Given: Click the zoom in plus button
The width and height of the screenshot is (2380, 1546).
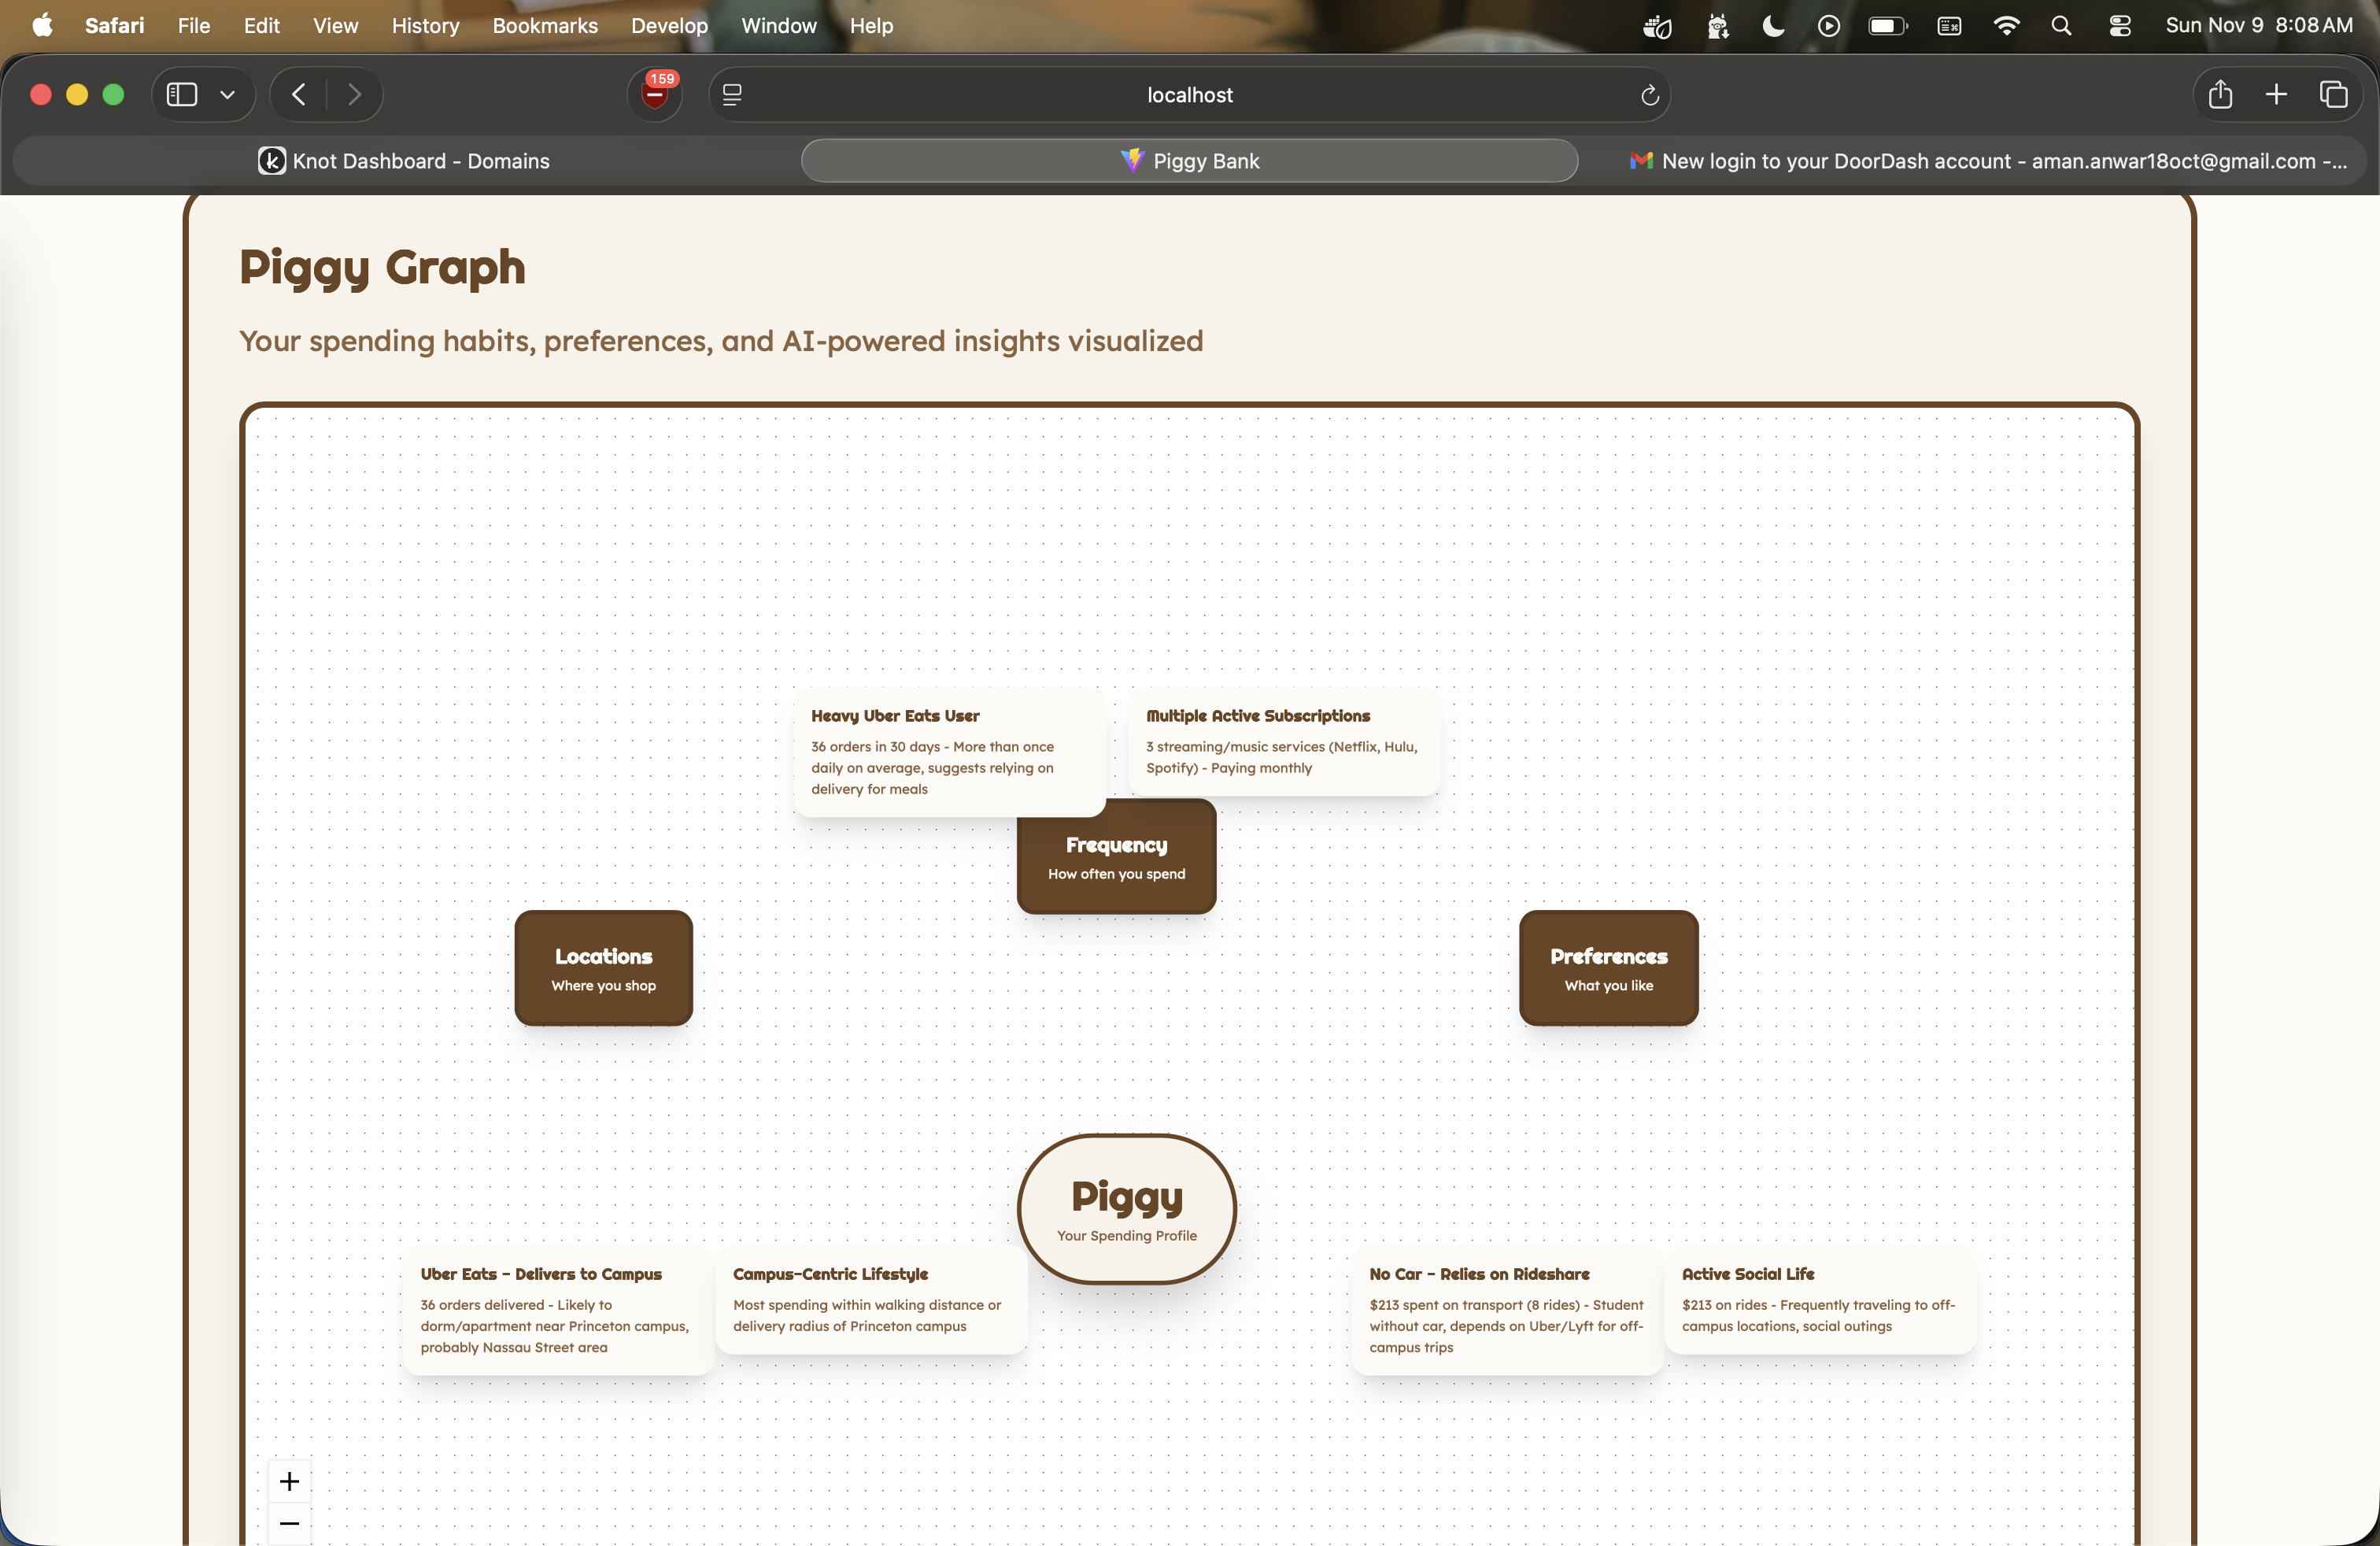Looking at the screenshot, I should coord(289,1481).
